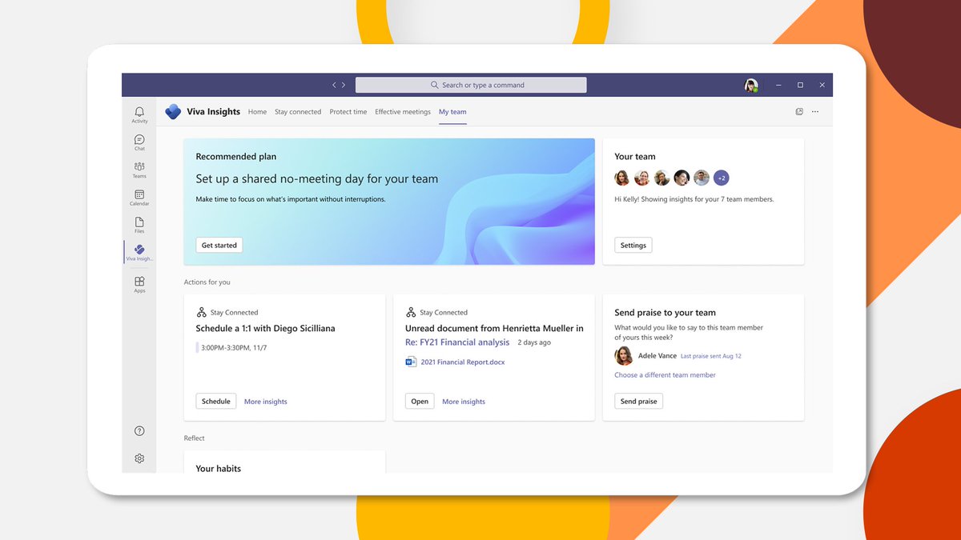The height and width of the screenshot is (540, 961).
Task: Click the Schedule button
Action: point(216,402)
